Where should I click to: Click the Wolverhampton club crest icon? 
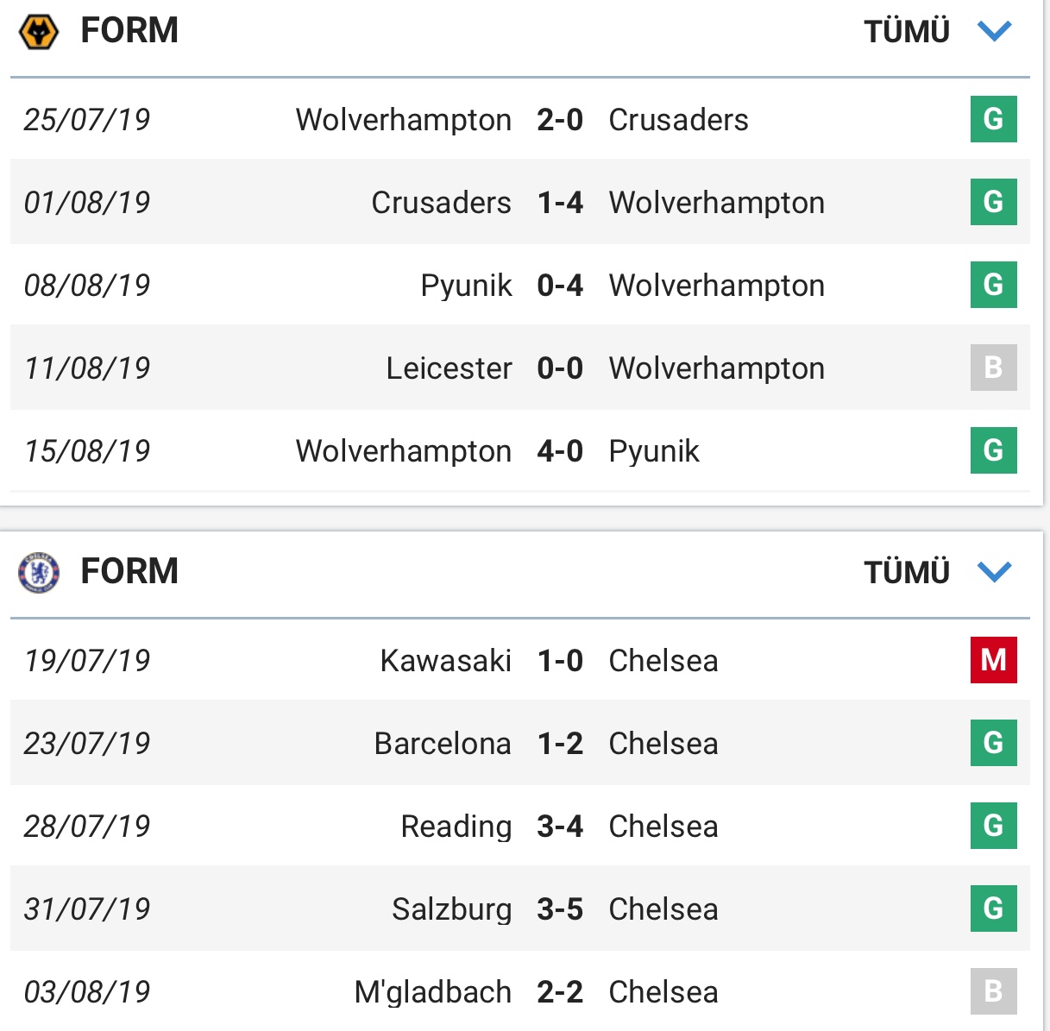pos(39,32)
